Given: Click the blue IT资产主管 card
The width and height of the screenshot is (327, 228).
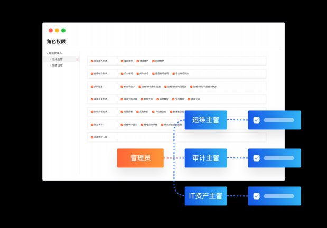Looking at the screenshot, I should (x=206, y=196).
